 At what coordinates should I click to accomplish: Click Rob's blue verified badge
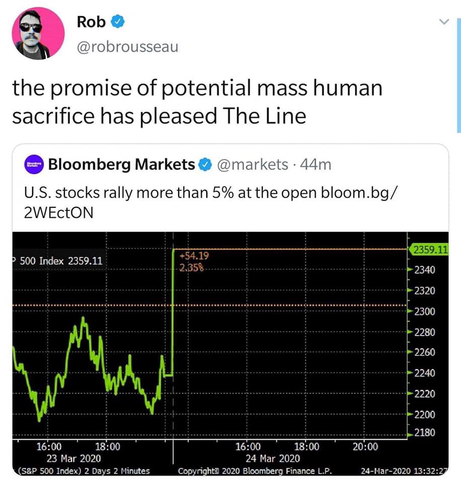tap(116, 22)
